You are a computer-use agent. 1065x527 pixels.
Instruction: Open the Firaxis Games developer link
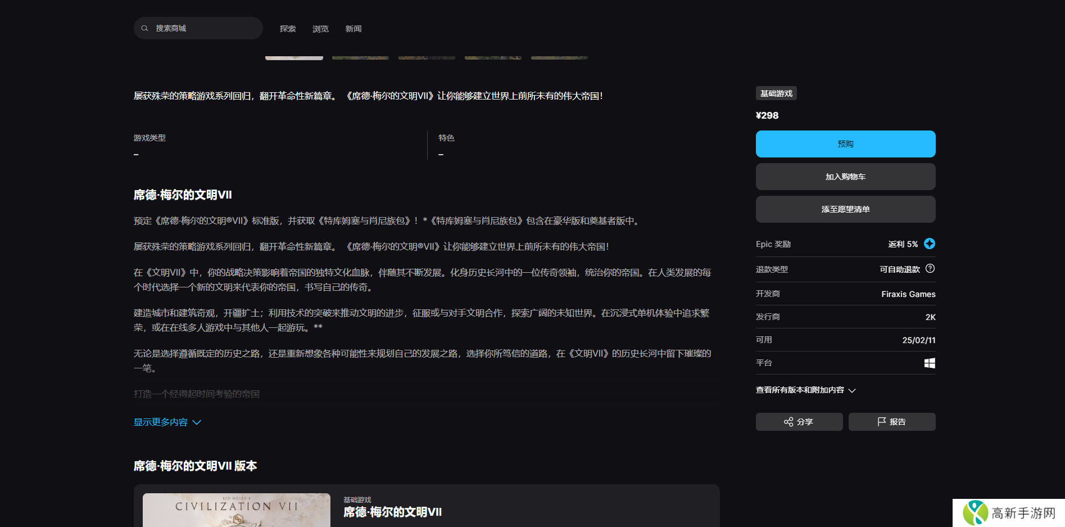pos(908,294)
